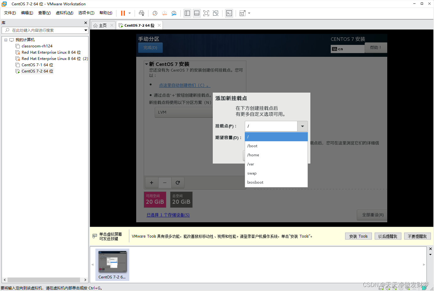
Task: Close the thumbnail bar panel
Action: tap(430, 249)
